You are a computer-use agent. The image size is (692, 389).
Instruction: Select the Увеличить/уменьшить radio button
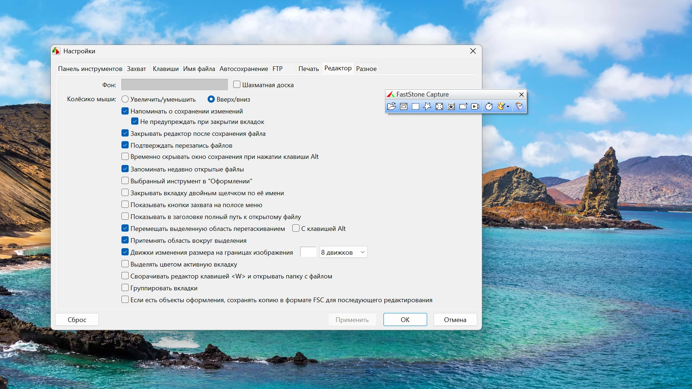tap(125, 99)
